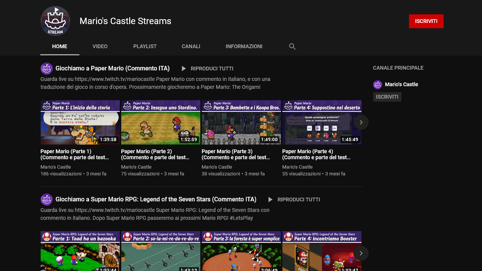Click the 75 visualizzazioni text

click(x=140, y=174)
